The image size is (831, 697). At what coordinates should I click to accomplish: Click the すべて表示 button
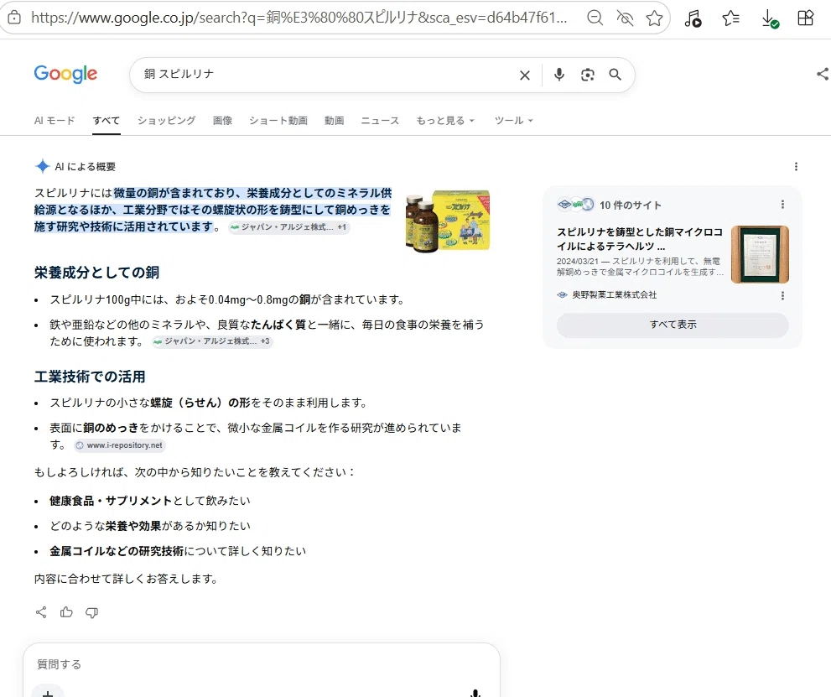(673, 325)
